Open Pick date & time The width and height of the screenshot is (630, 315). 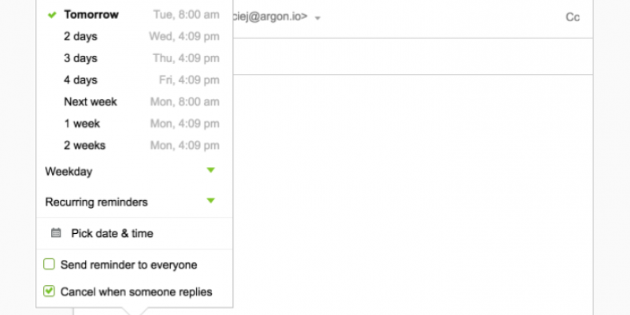112,233
